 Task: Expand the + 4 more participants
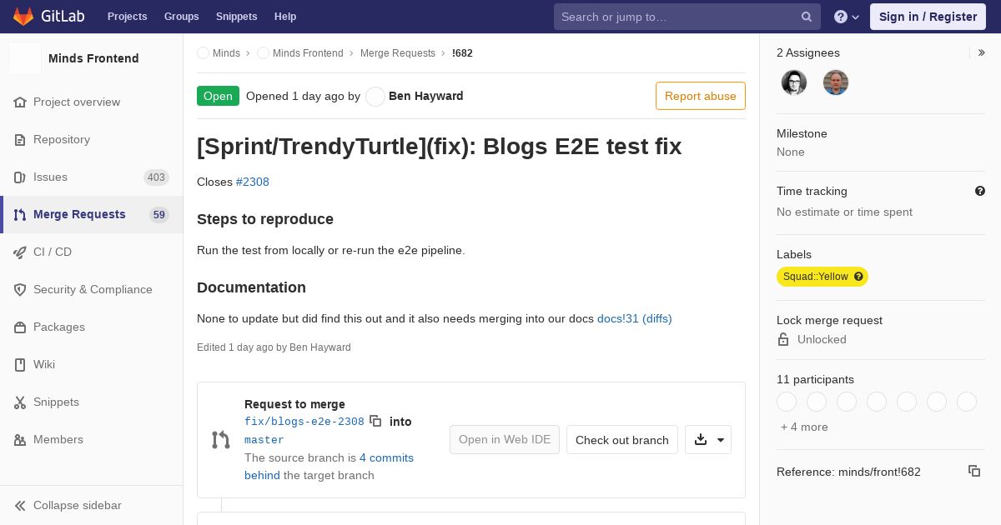tap(804, 427)
